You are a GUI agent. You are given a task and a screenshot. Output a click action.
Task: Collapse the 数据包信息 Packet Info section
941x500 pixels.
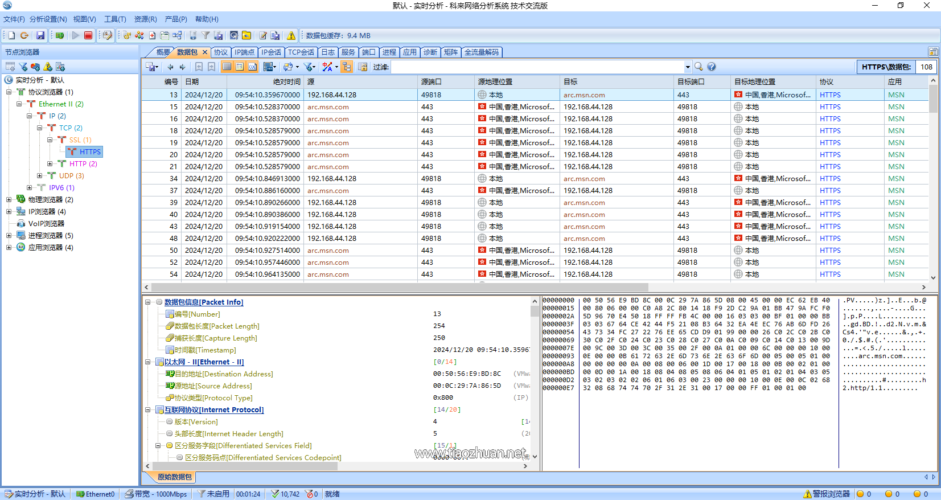coord(148,302)
